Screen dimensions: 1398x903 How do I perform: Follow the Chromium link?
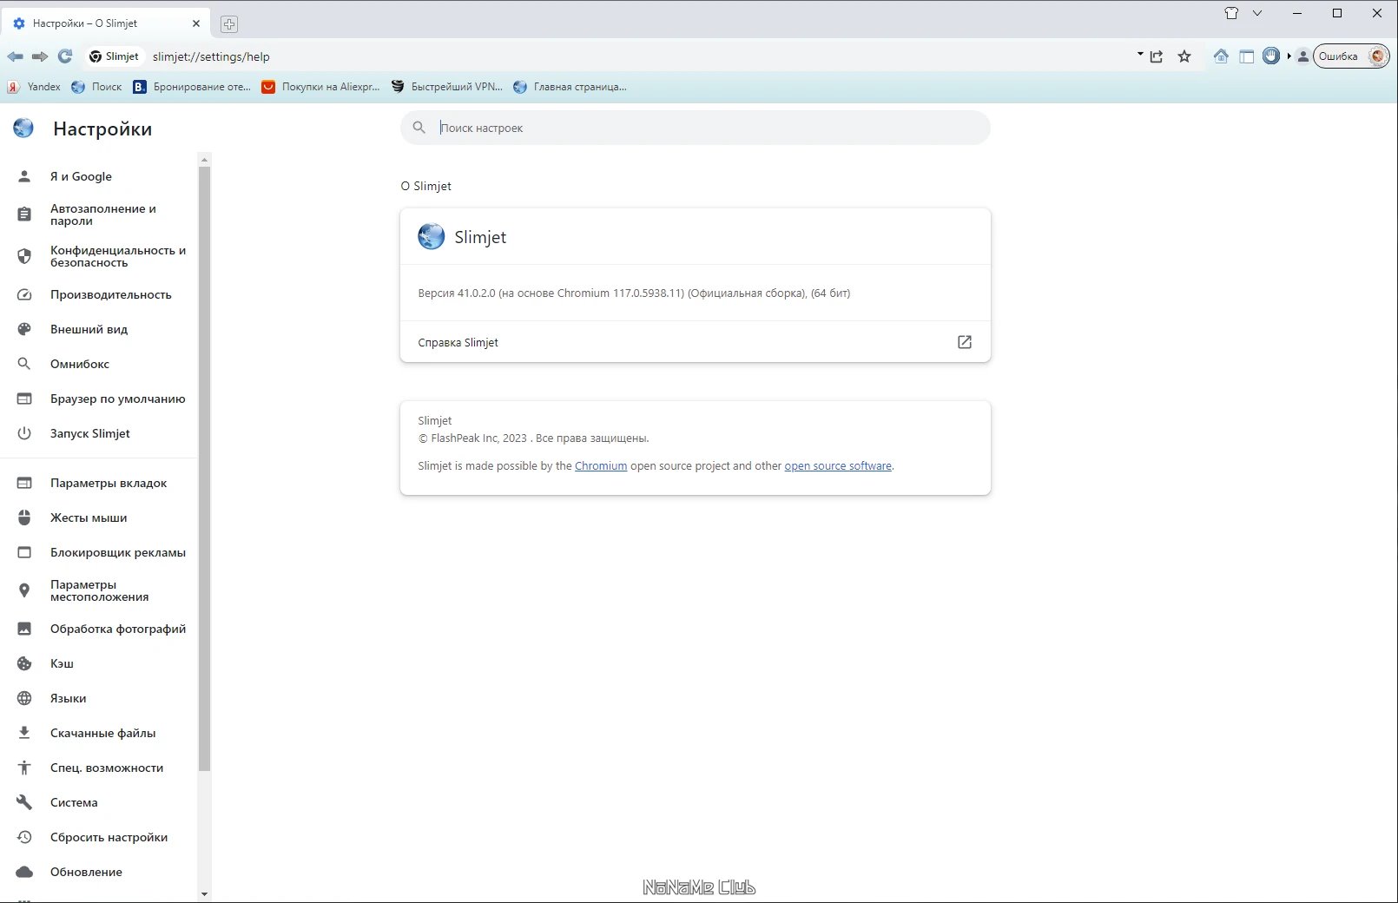pos(601,466)
